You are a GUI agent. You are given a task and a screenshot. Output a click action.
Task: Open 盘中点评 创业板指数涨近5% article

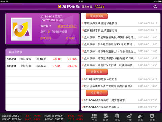click(x=120, y=44)
